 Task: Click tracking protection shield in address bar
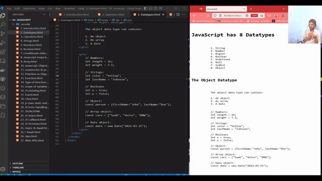coord(215,16)
